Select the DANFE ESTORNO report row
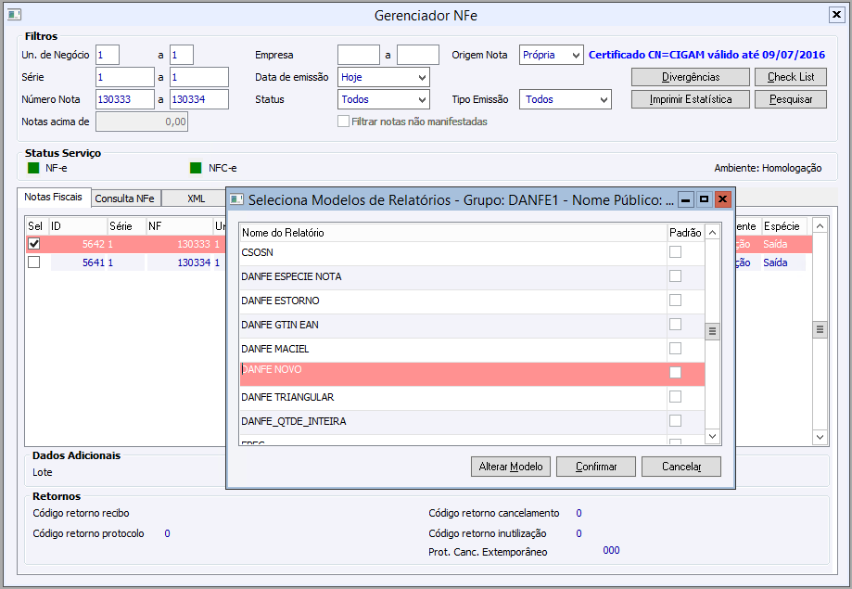The image size is (852, 589). pyautogui.click(x=453, y=301)
